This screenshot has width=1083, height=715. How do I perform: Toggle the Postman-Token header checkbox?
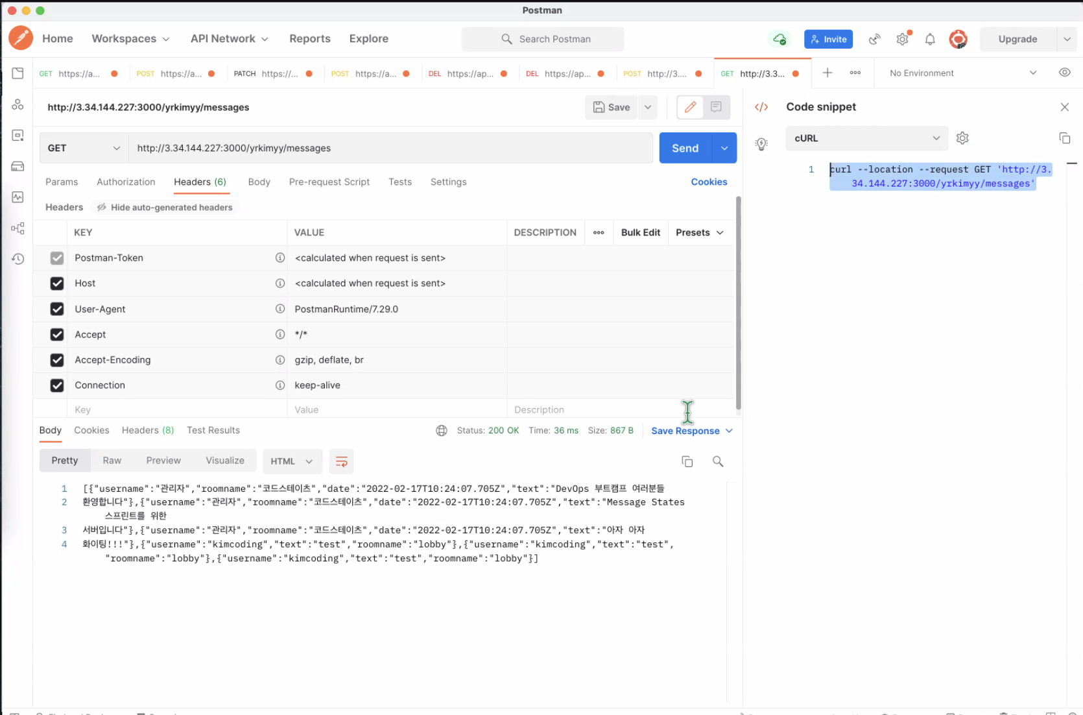tap(57, 258)
